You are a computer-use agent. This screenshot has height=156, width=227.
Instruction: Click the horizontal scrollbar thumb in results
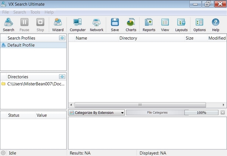(140, 105)
